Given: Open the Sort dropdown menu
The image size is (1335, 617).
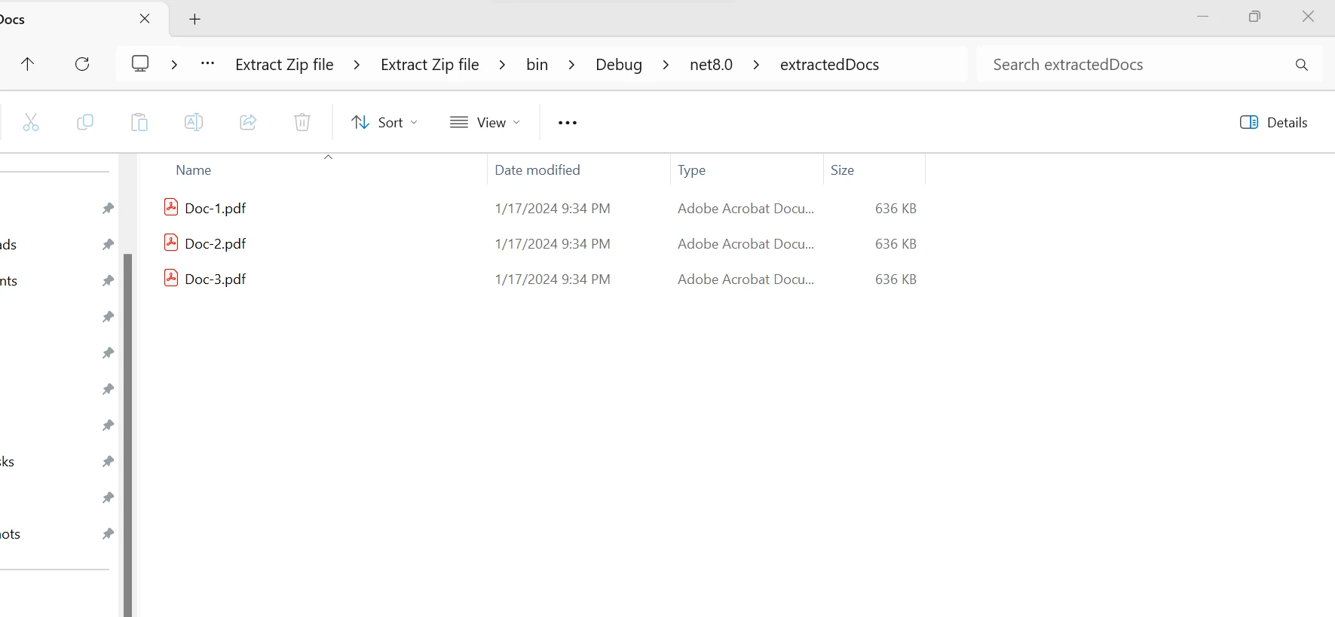Looking at the screenshot, I should (384, 123).
